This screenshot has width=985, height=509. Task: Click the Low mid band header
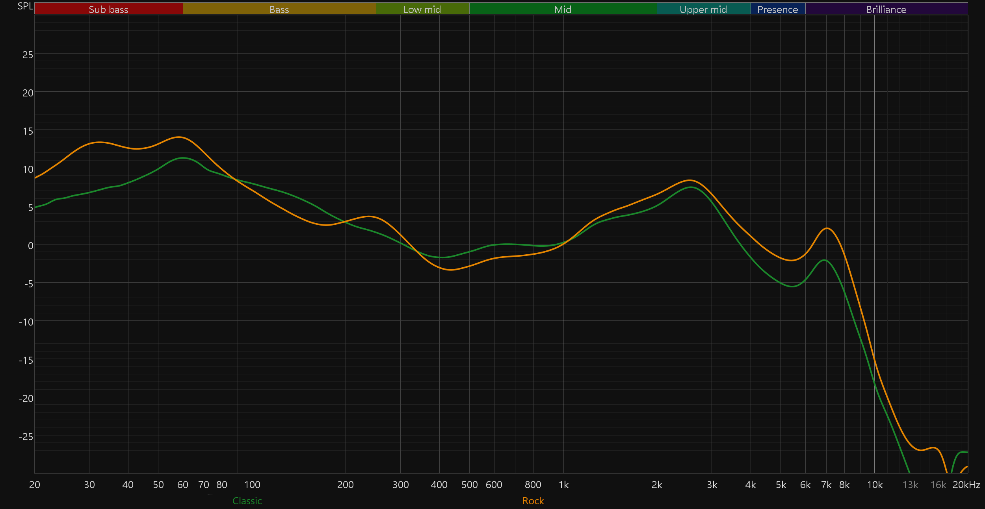coord(422,9)
